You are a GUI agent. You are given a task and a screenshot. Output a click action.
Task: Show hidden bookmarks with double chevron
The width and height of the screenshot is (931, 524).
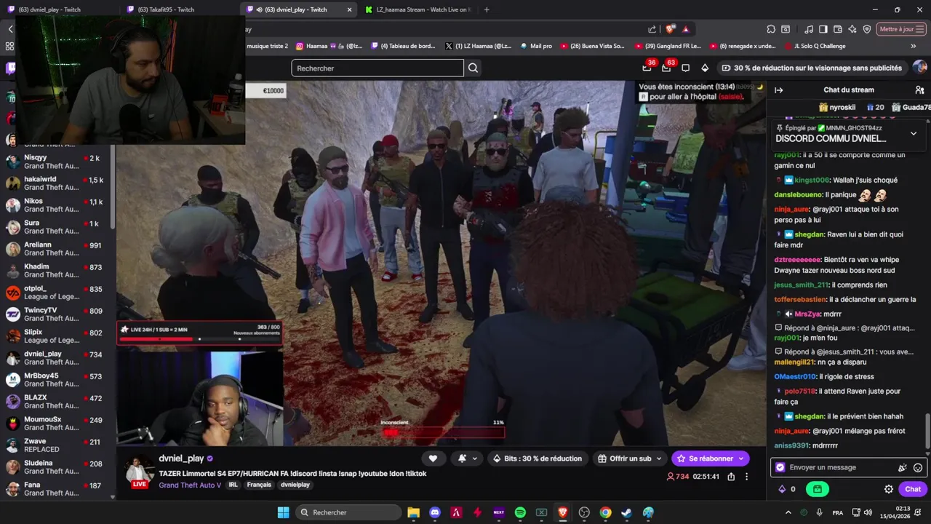pos(914,46)
